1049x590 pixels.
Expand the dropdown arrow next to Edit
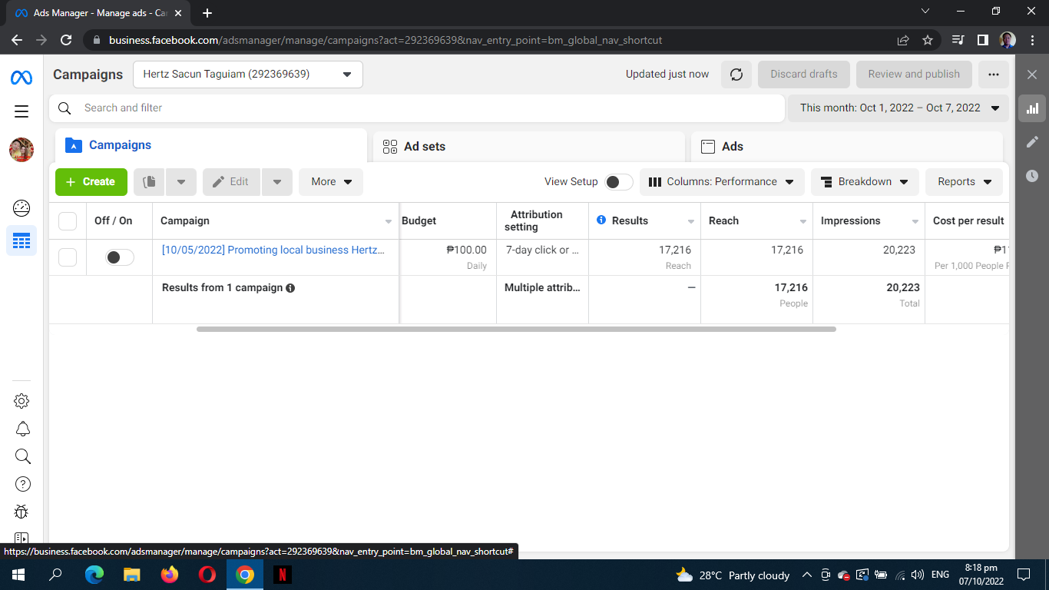[277, 182]
